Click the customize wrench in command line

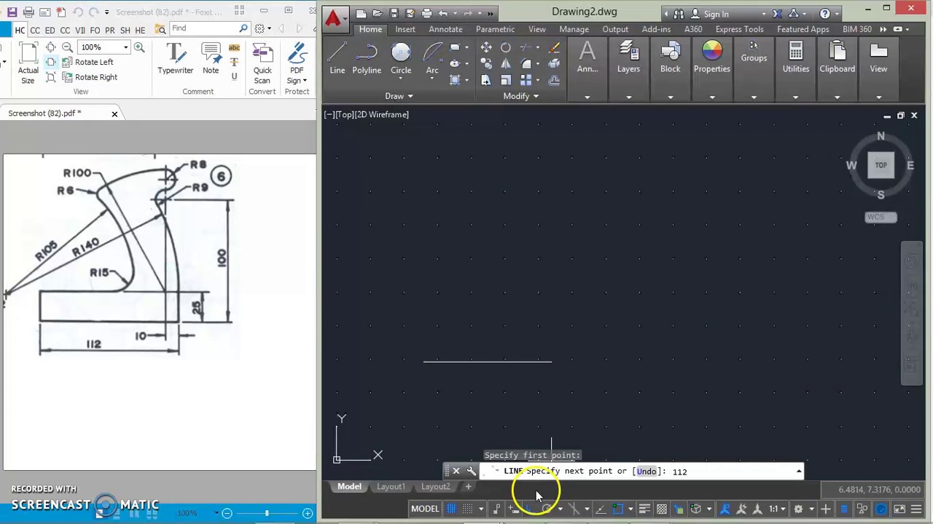tap(471, 471)
